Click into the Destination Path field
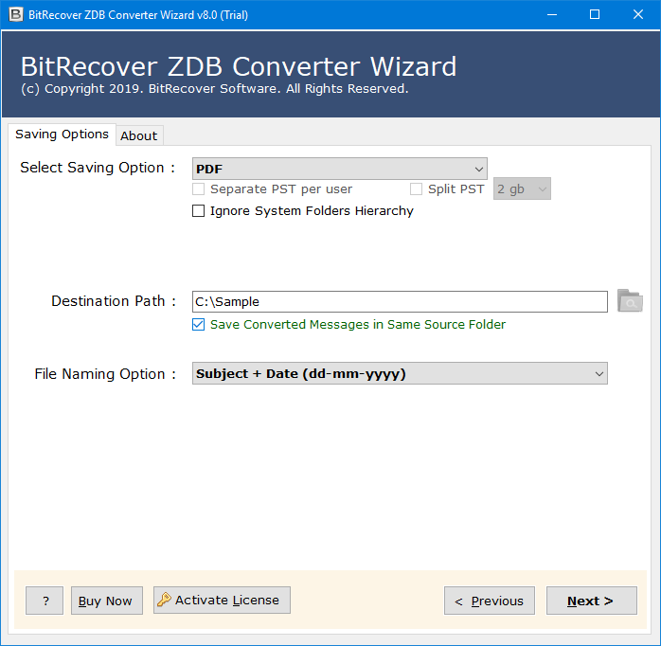This screenshot has width=661, height=646. tap(400, 301)
